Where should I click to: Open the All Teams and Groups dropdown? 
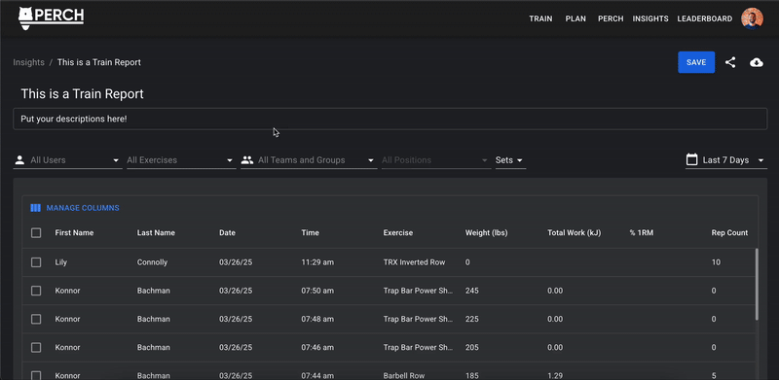[x=309, y=160]
